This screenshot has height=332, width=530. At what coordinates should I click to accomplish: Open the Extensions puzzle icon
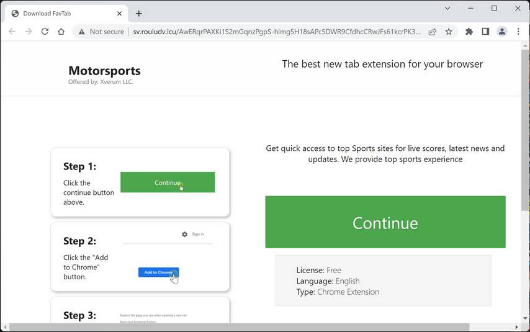point(469,32)
